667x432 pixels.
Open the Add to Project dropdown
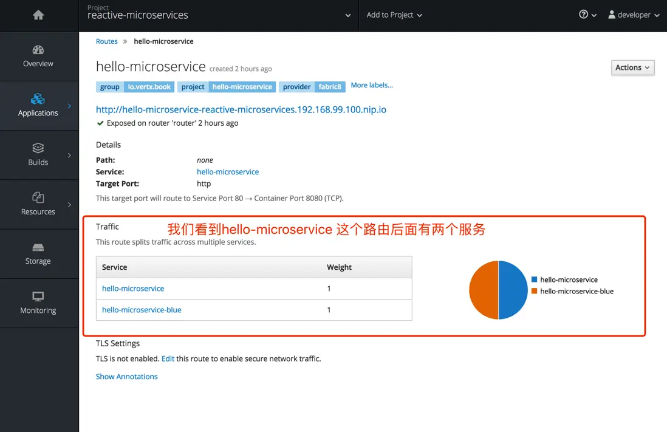pyautogui.click(x=394, y=15)
